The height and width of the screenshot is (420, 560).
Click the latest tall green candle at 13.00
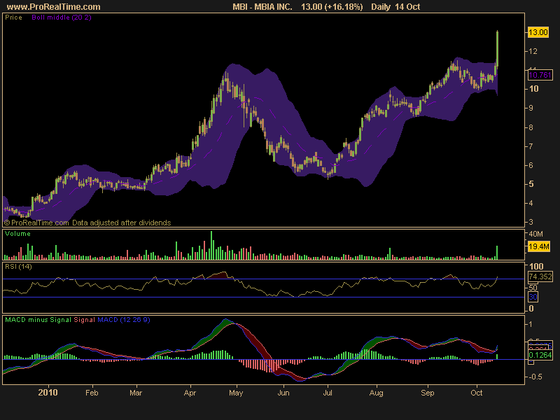[497, 49]
